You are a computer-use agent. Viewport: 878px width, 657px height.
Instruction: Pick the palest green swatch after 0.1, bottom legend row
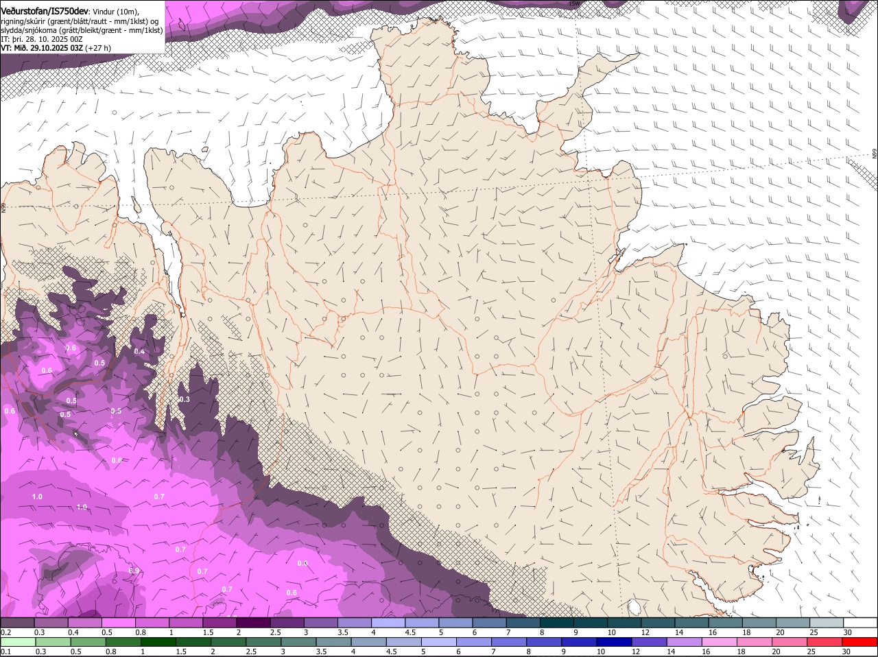17,642
